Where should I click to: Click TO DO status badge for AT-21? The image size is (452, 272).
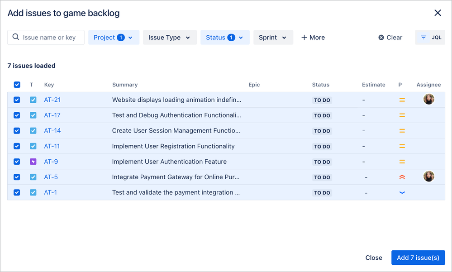(x=322, y=100)
